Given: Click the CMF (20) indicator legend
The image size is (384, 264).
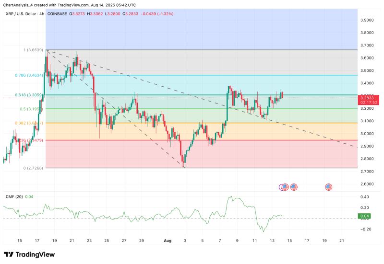Looking at the screenshot, I should (13, 197).
